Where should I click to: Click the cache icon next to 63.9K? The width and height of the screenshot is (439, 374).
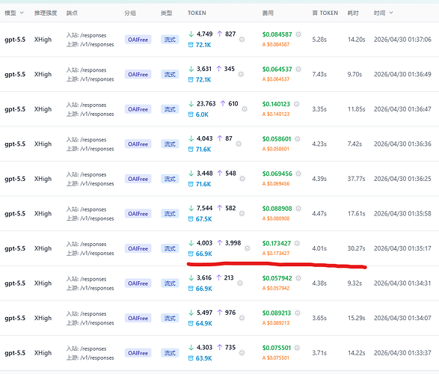[x=191, y=358]
